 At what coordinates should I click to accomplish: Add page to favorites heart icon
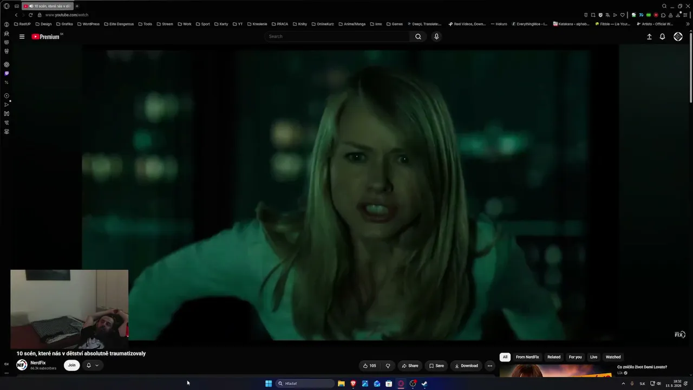pos(623,15)
